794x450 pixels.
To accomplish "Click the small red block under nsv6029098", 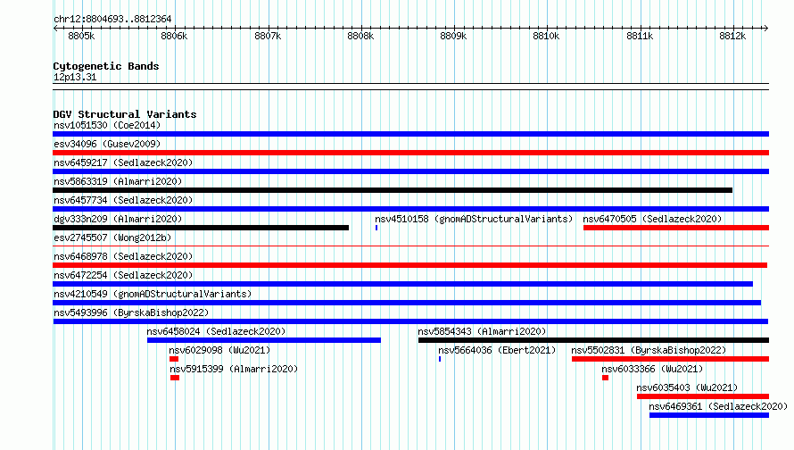I will (174, 359).
